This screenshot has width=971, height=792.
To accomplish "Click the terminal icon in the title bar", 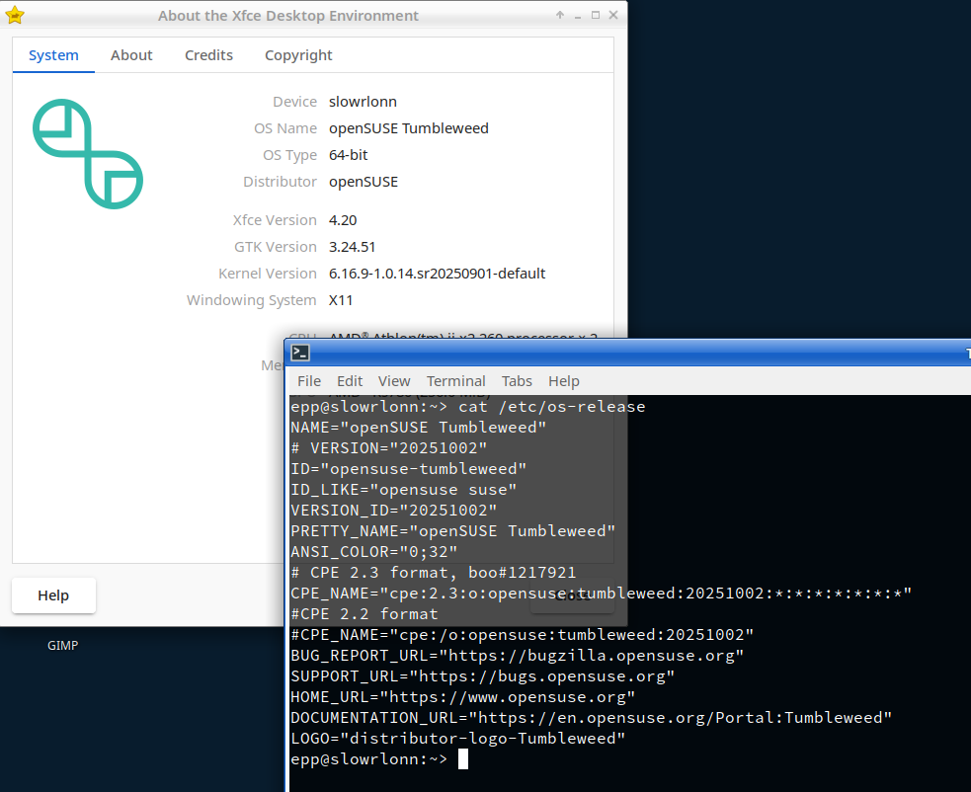I will 300,354.
